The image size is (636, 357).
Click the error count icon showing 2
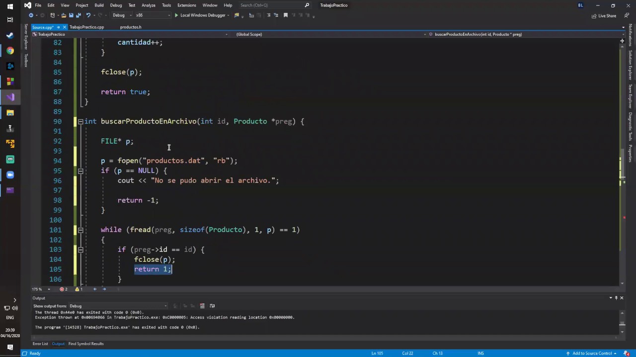tap(63, 289)
